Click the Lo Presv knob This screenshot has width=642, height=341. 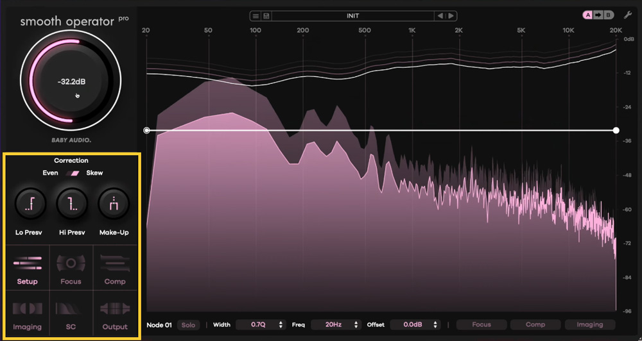pyautogui.click(x=30, y=204)
